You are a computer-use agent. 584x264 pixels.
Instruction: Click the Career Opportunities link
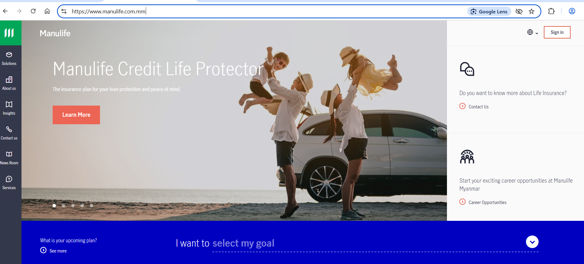(487, 203)
